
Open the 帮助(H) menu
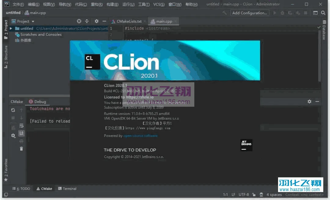click(191, 4)
